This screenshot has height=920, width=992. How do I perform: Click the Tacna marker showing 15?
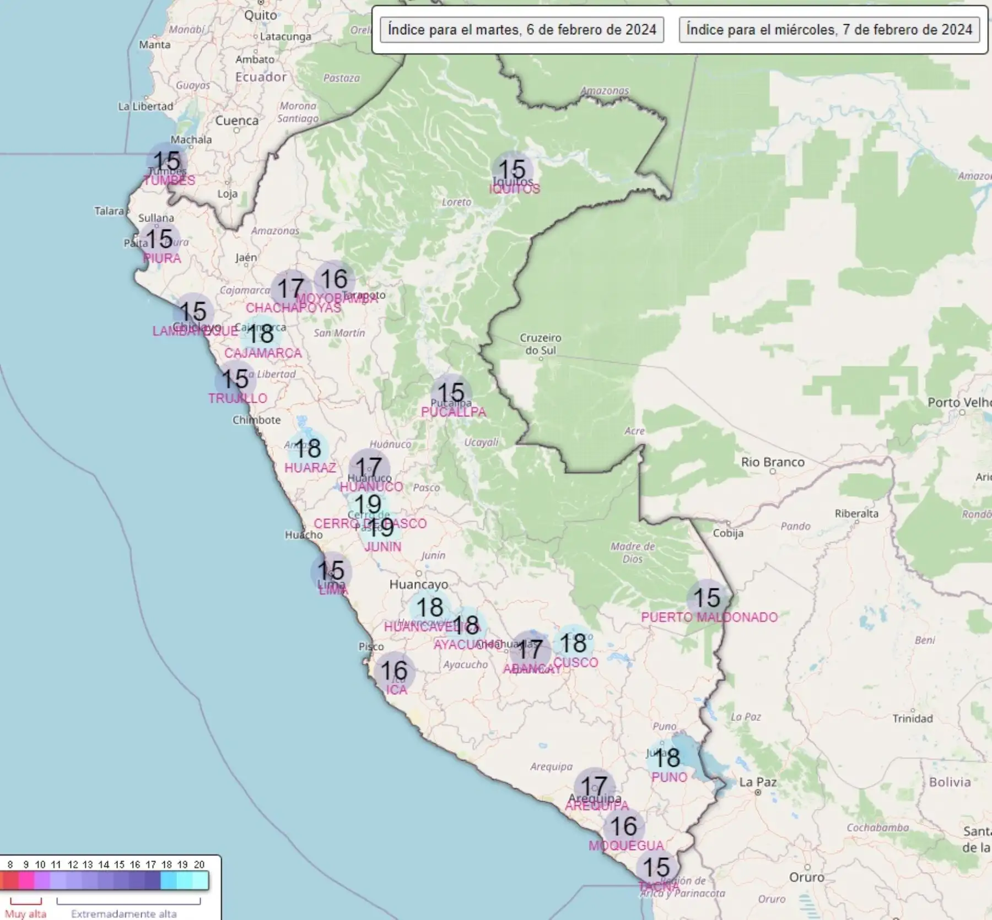656,868
